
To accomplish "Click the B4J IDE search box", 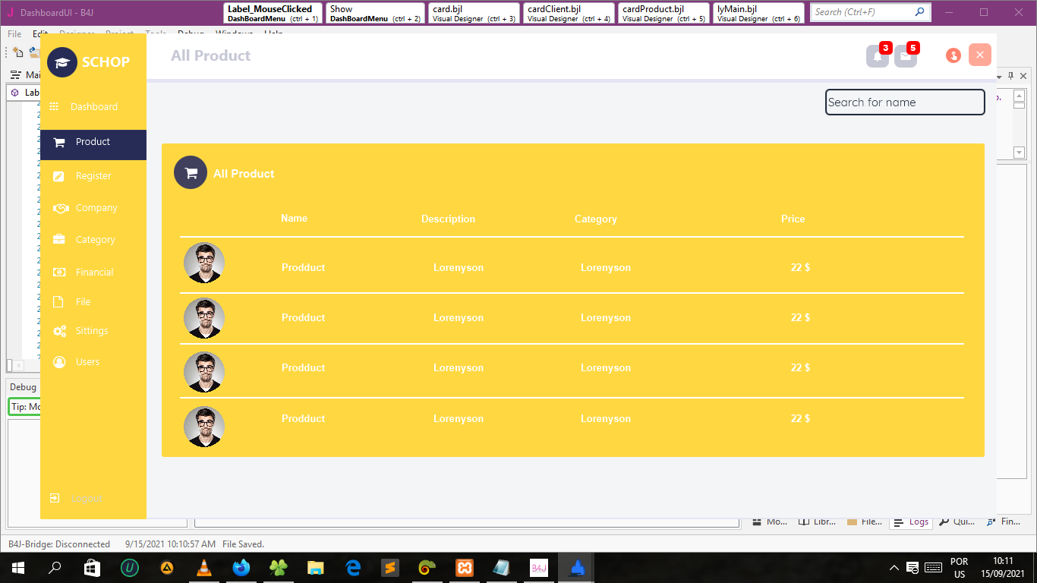I will tap(870, 12).
